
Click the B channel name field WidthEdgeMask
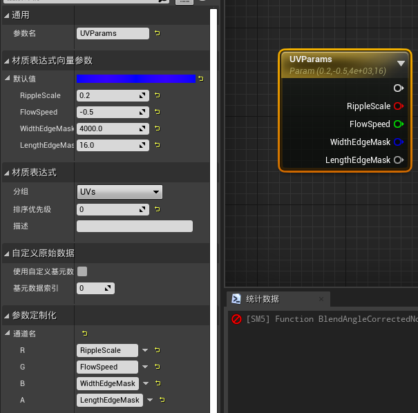(108, 383)
